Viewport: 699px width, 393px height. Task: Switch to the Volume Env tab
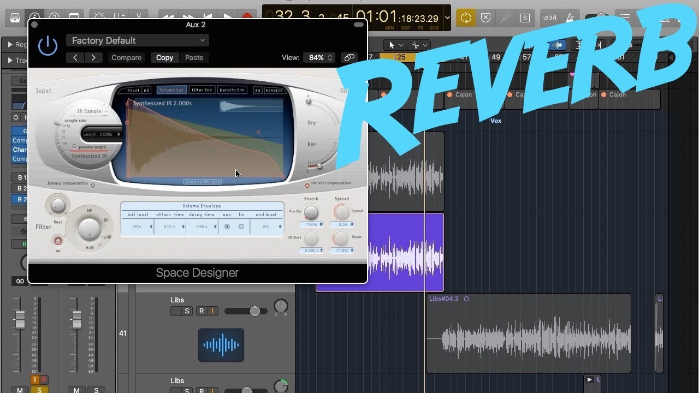(171, 90)
